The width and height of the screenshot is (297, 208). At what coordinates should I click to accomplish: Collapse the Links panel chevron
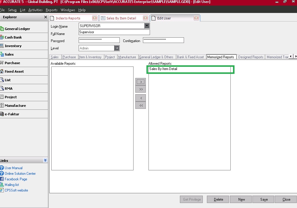pyautogui.click(x=45, y=160)
